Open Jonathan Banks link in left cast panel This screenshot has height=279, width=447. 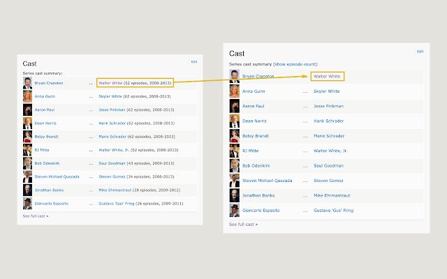[49, 190]
